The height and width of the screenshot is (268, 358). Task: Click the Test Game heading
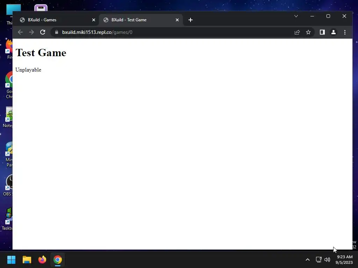41,53
